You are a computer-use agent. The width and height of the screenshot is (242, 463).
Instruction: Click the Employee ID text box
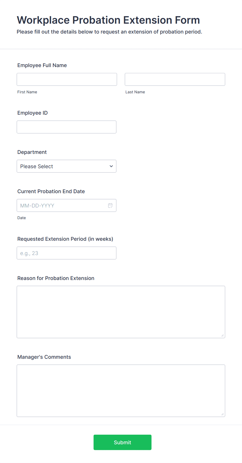click(x=66, y=127)
